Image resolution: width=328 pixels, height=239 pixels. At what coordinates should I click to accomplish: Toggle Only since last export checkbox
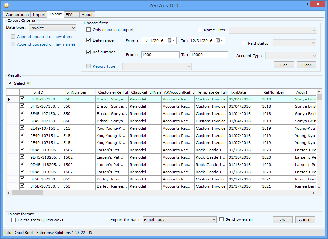click(x=89, y=30)
